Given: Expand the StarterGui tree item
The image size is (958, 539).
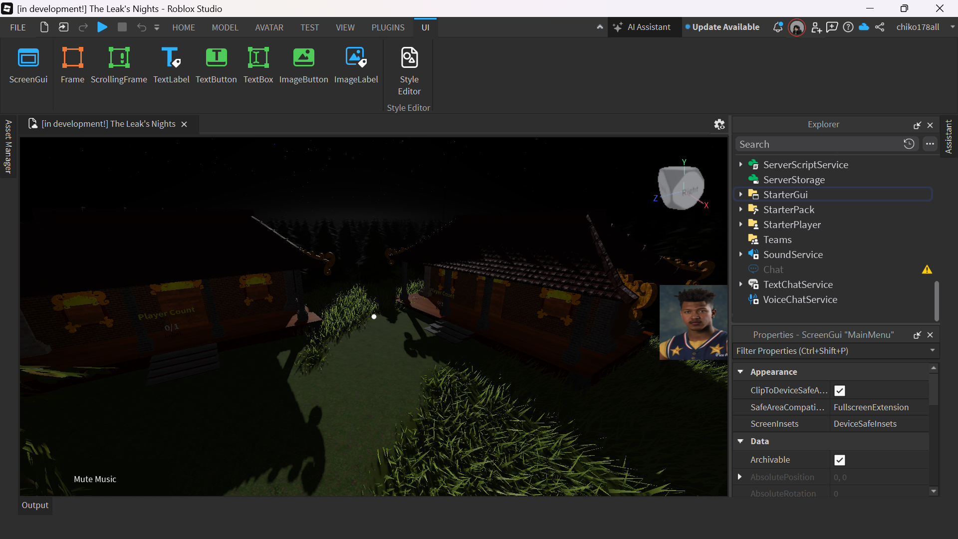Looking at the screenshot, I should click(x=741, y=194).
